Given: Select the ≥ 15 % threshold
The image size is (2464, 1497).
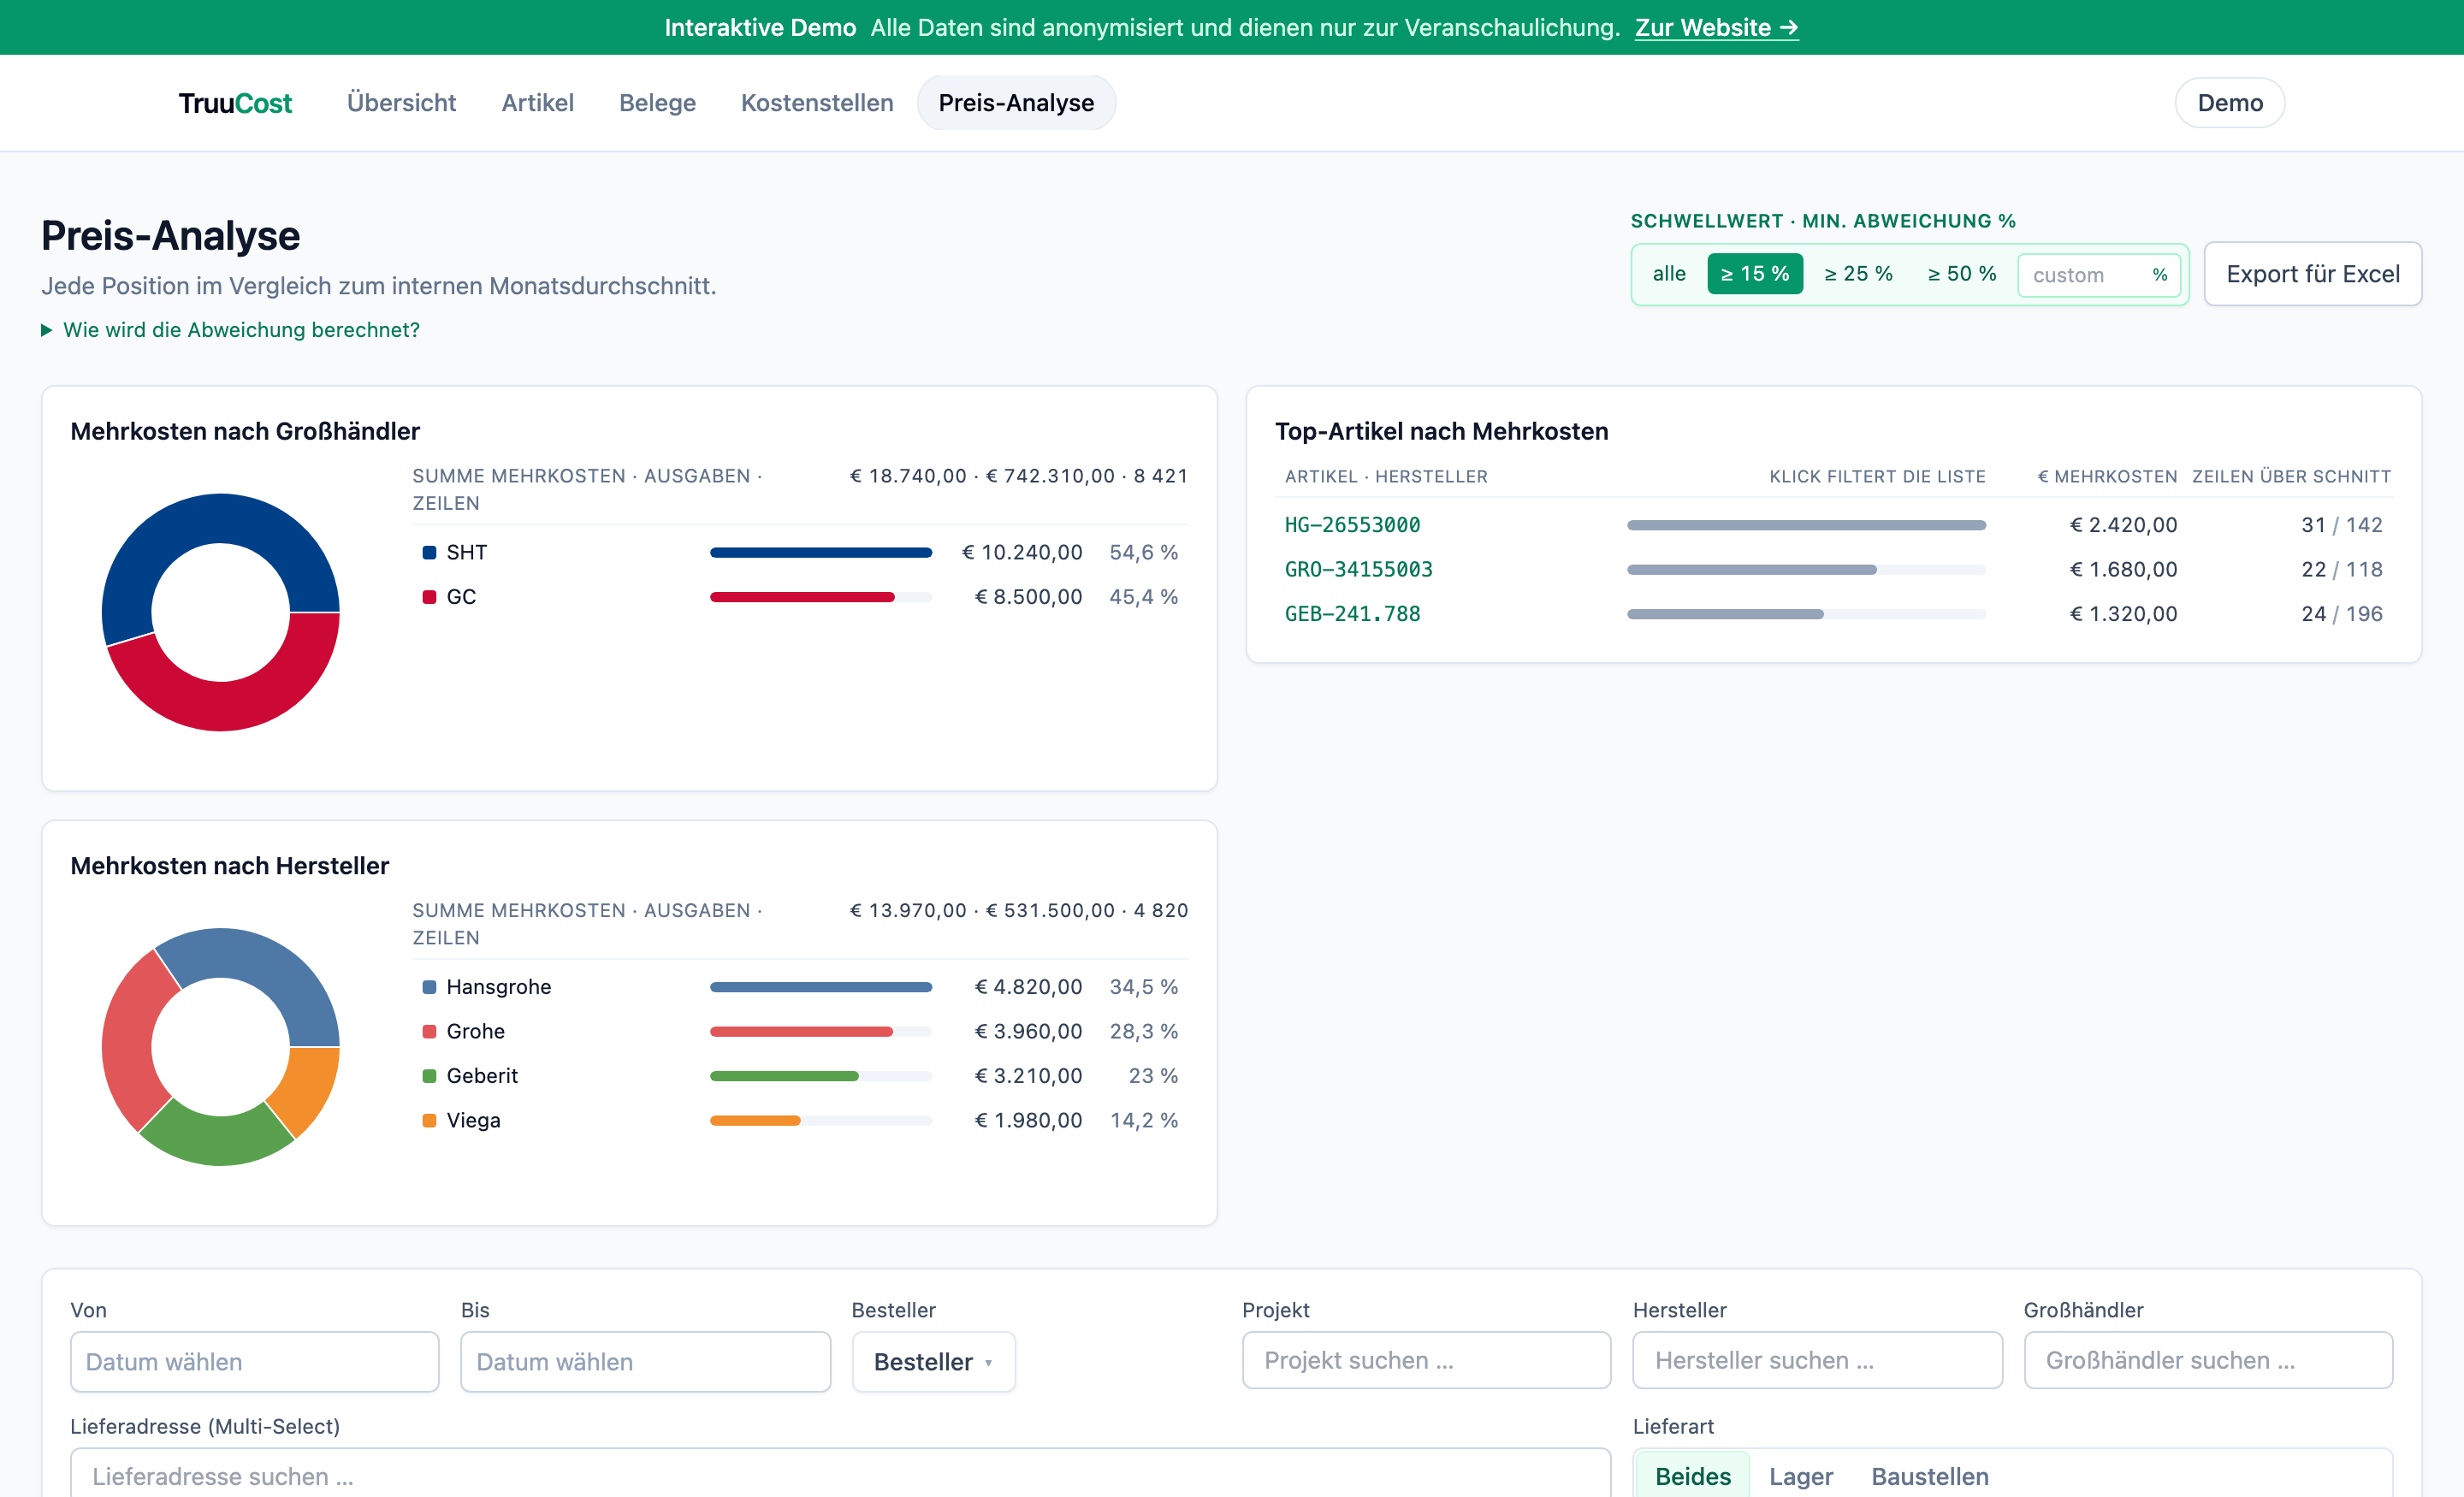Looking at the screenshot, I should point(1755,274).
